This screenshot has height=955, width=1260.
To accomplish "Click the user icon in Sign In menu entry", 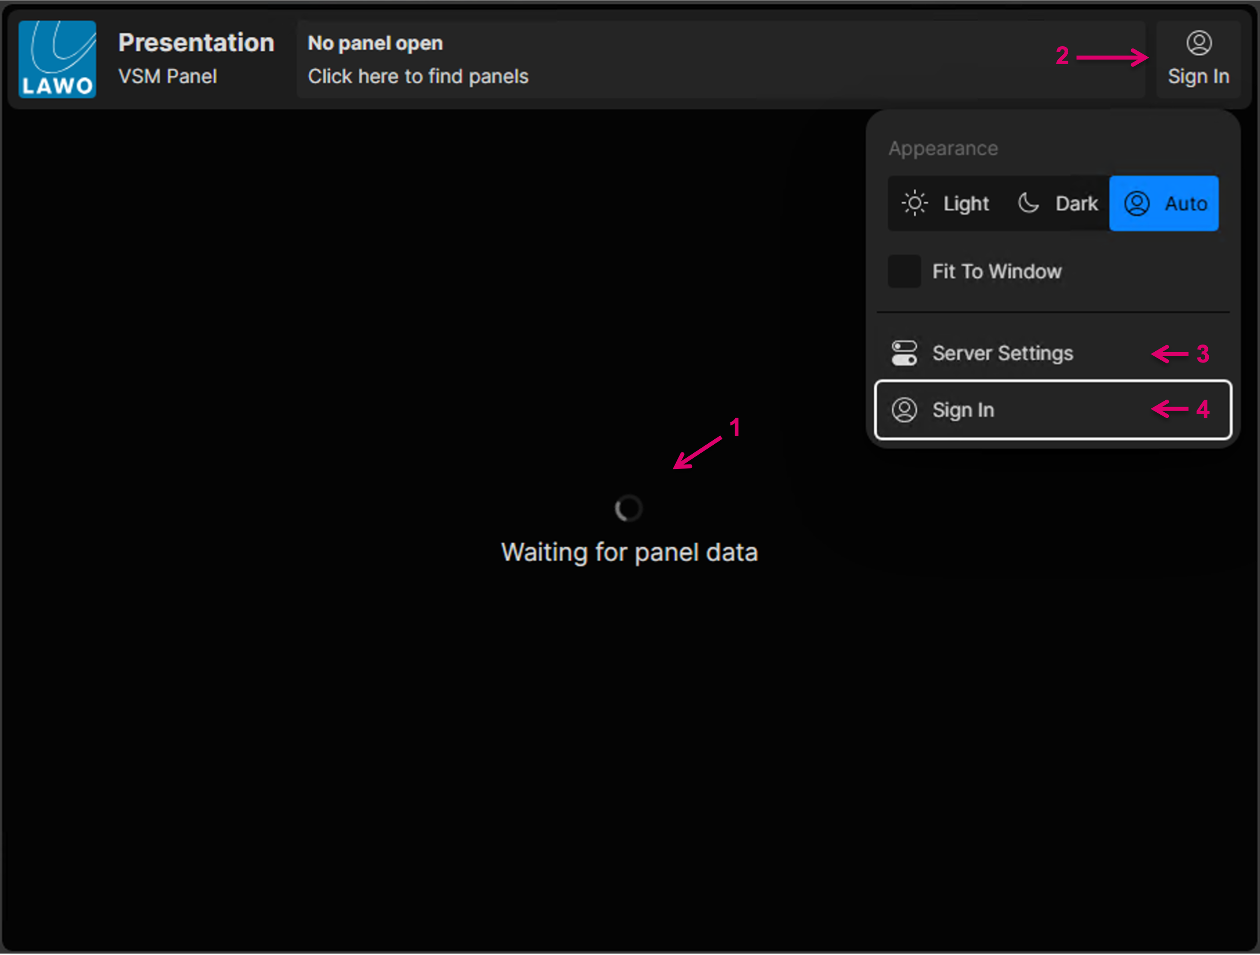I will pos(904,410).
